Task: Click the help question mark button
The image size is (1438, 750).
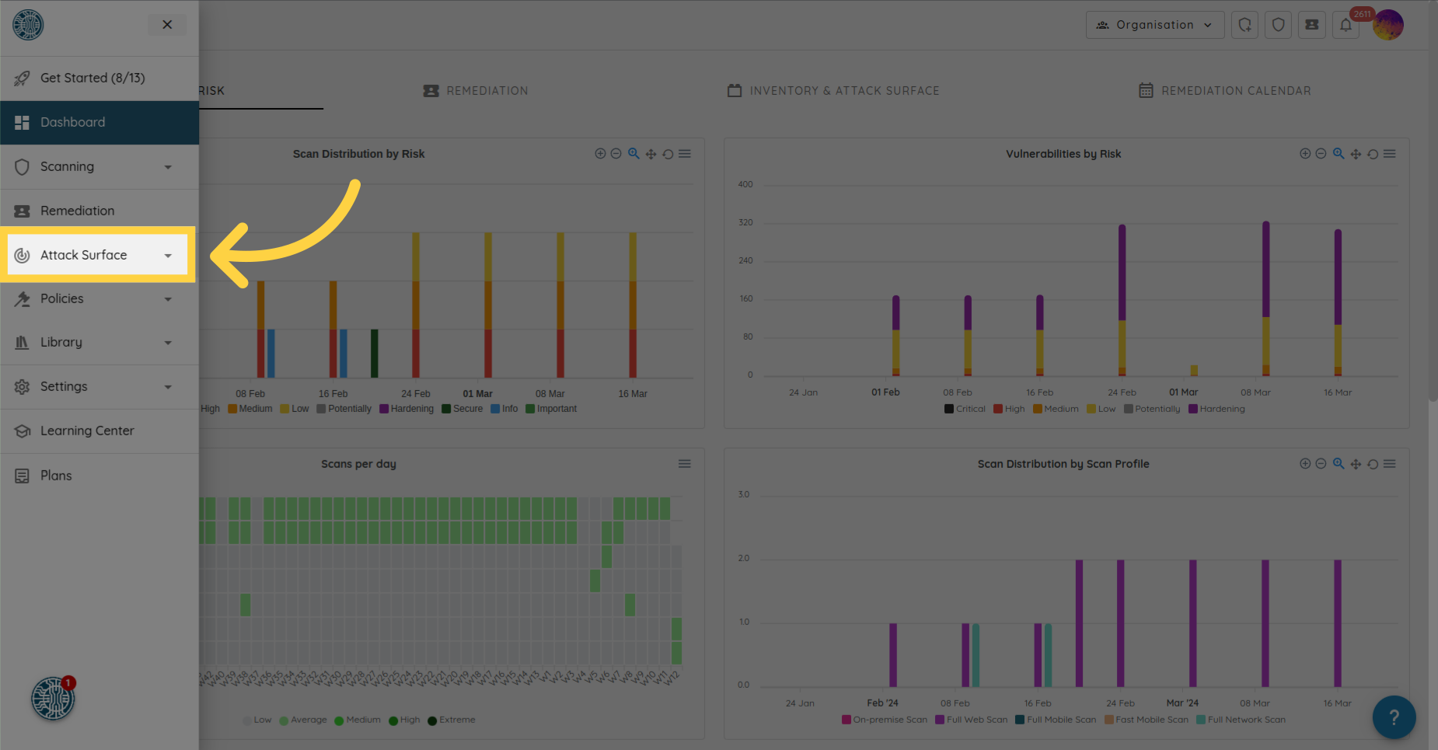Action: point(1394,717)
